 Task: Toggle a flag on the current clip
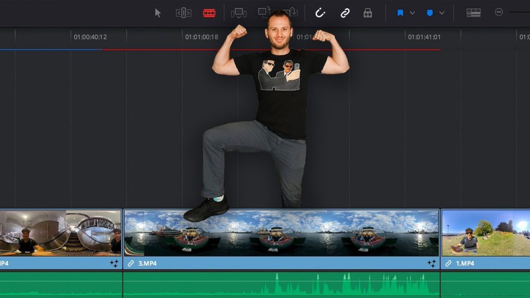tap(401, 12)
